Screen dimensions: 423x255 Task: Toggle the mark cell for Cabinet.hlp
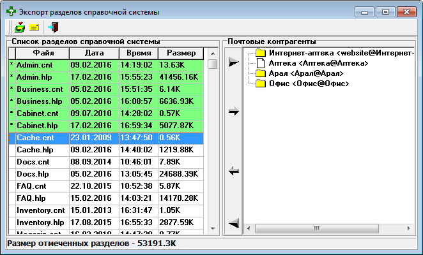pyautogui.click(x=11, y=126)
